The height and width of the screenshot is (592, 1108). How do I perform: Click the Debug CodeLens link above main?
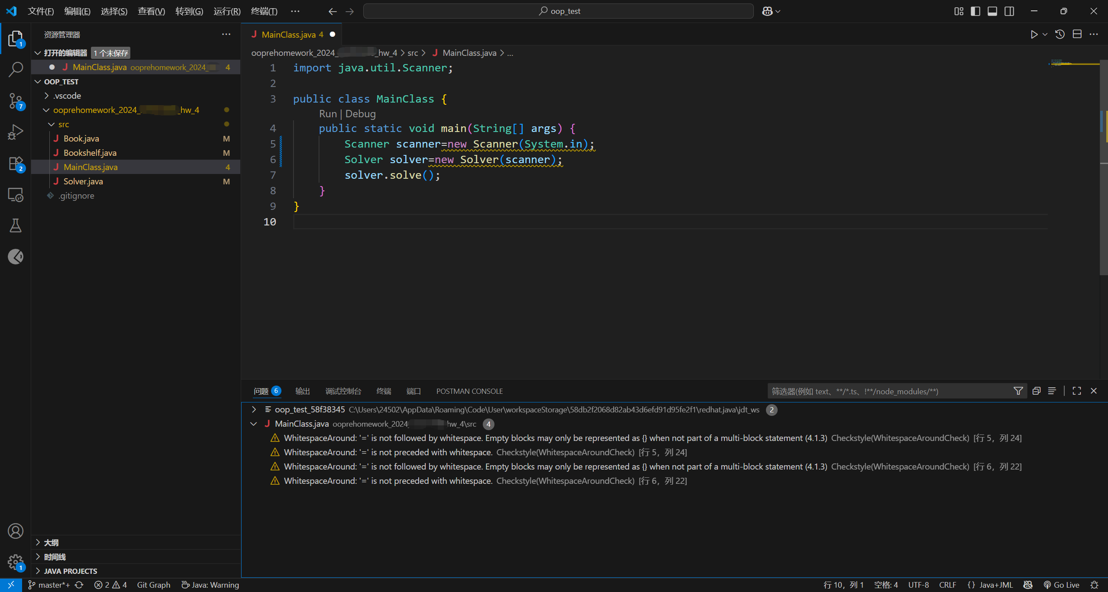click(x=360, y=114)
